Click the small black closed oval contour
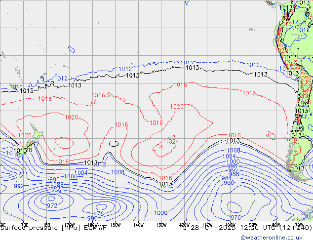The height and width of the screenshot is (242, 313). pyautogui.click(x=114, y=143)
